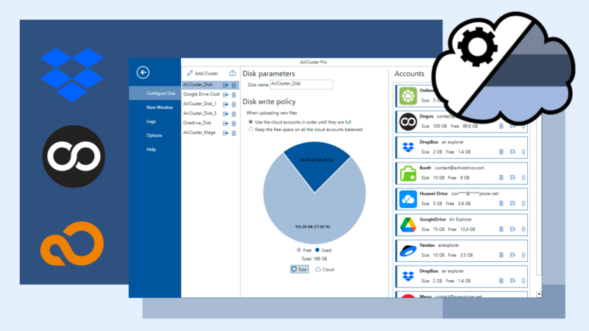Delete the Google Drive Clust entry
Image resolution: width=589 pixels, height=331 pixels.
(233, 95)
